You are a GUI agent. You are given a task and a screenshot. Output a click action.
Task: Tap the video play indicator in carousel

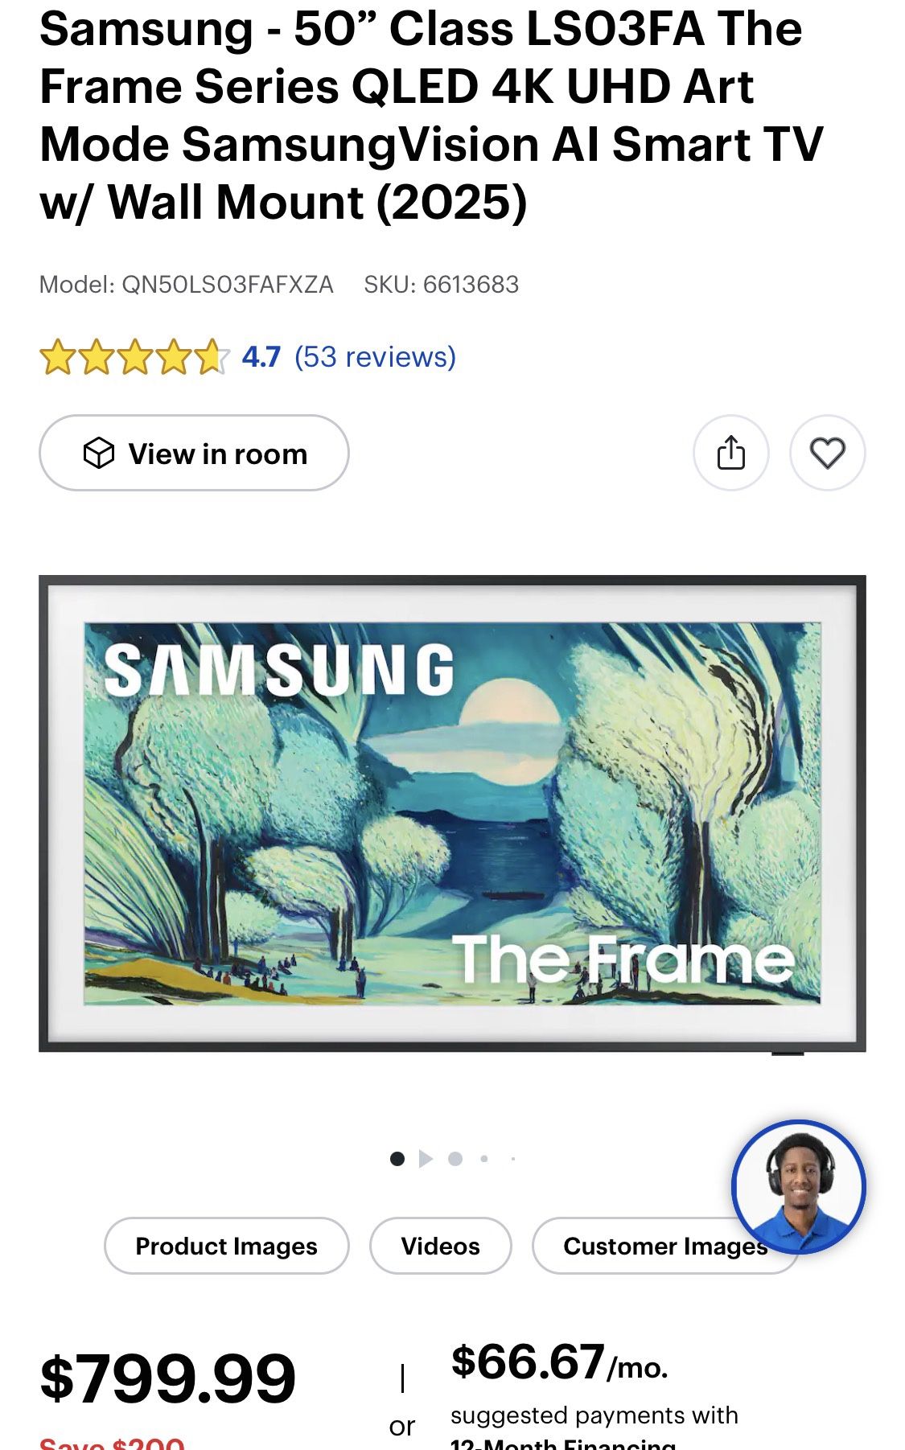coord(426,1159)
